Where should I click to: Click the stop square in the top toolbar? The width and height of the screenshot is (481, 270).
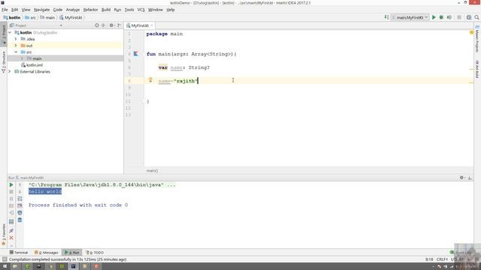[459, 17]
